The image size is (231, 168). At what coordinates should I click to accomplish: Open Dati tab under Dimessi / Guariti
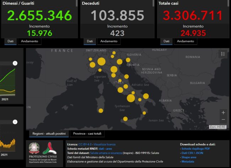click(x=10, y=41)
